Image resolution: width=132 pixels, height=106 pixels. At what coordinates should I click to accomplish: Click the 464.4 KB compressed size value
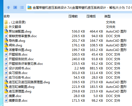[x=96, y=31]
